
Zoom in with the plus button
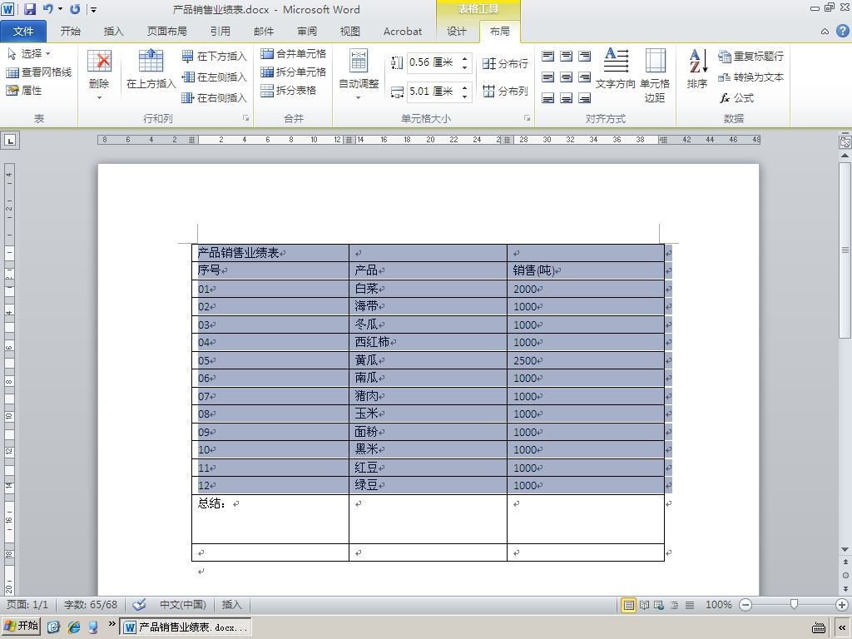[842, 604]
